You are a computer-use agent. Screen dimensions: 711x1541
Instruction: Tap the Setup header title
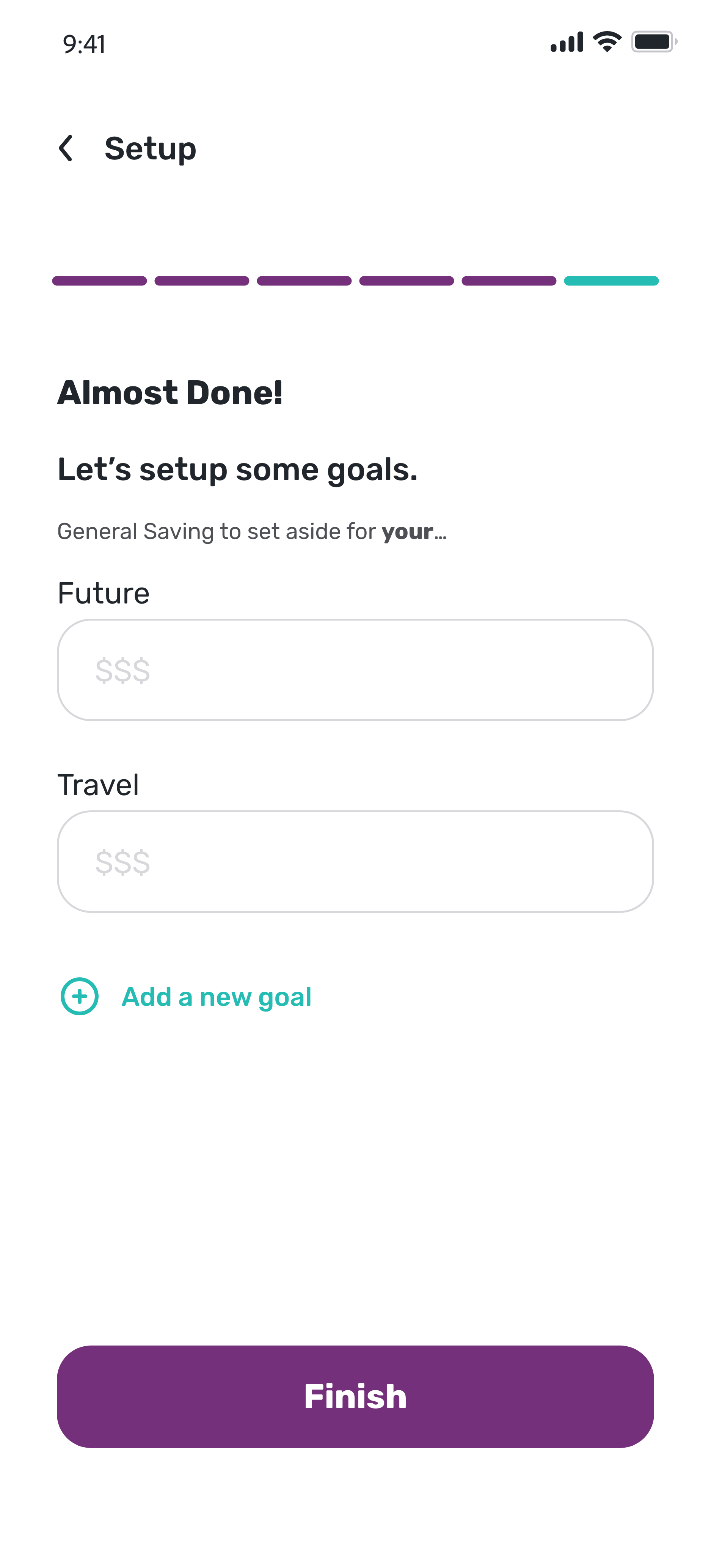tap(150, 148)
